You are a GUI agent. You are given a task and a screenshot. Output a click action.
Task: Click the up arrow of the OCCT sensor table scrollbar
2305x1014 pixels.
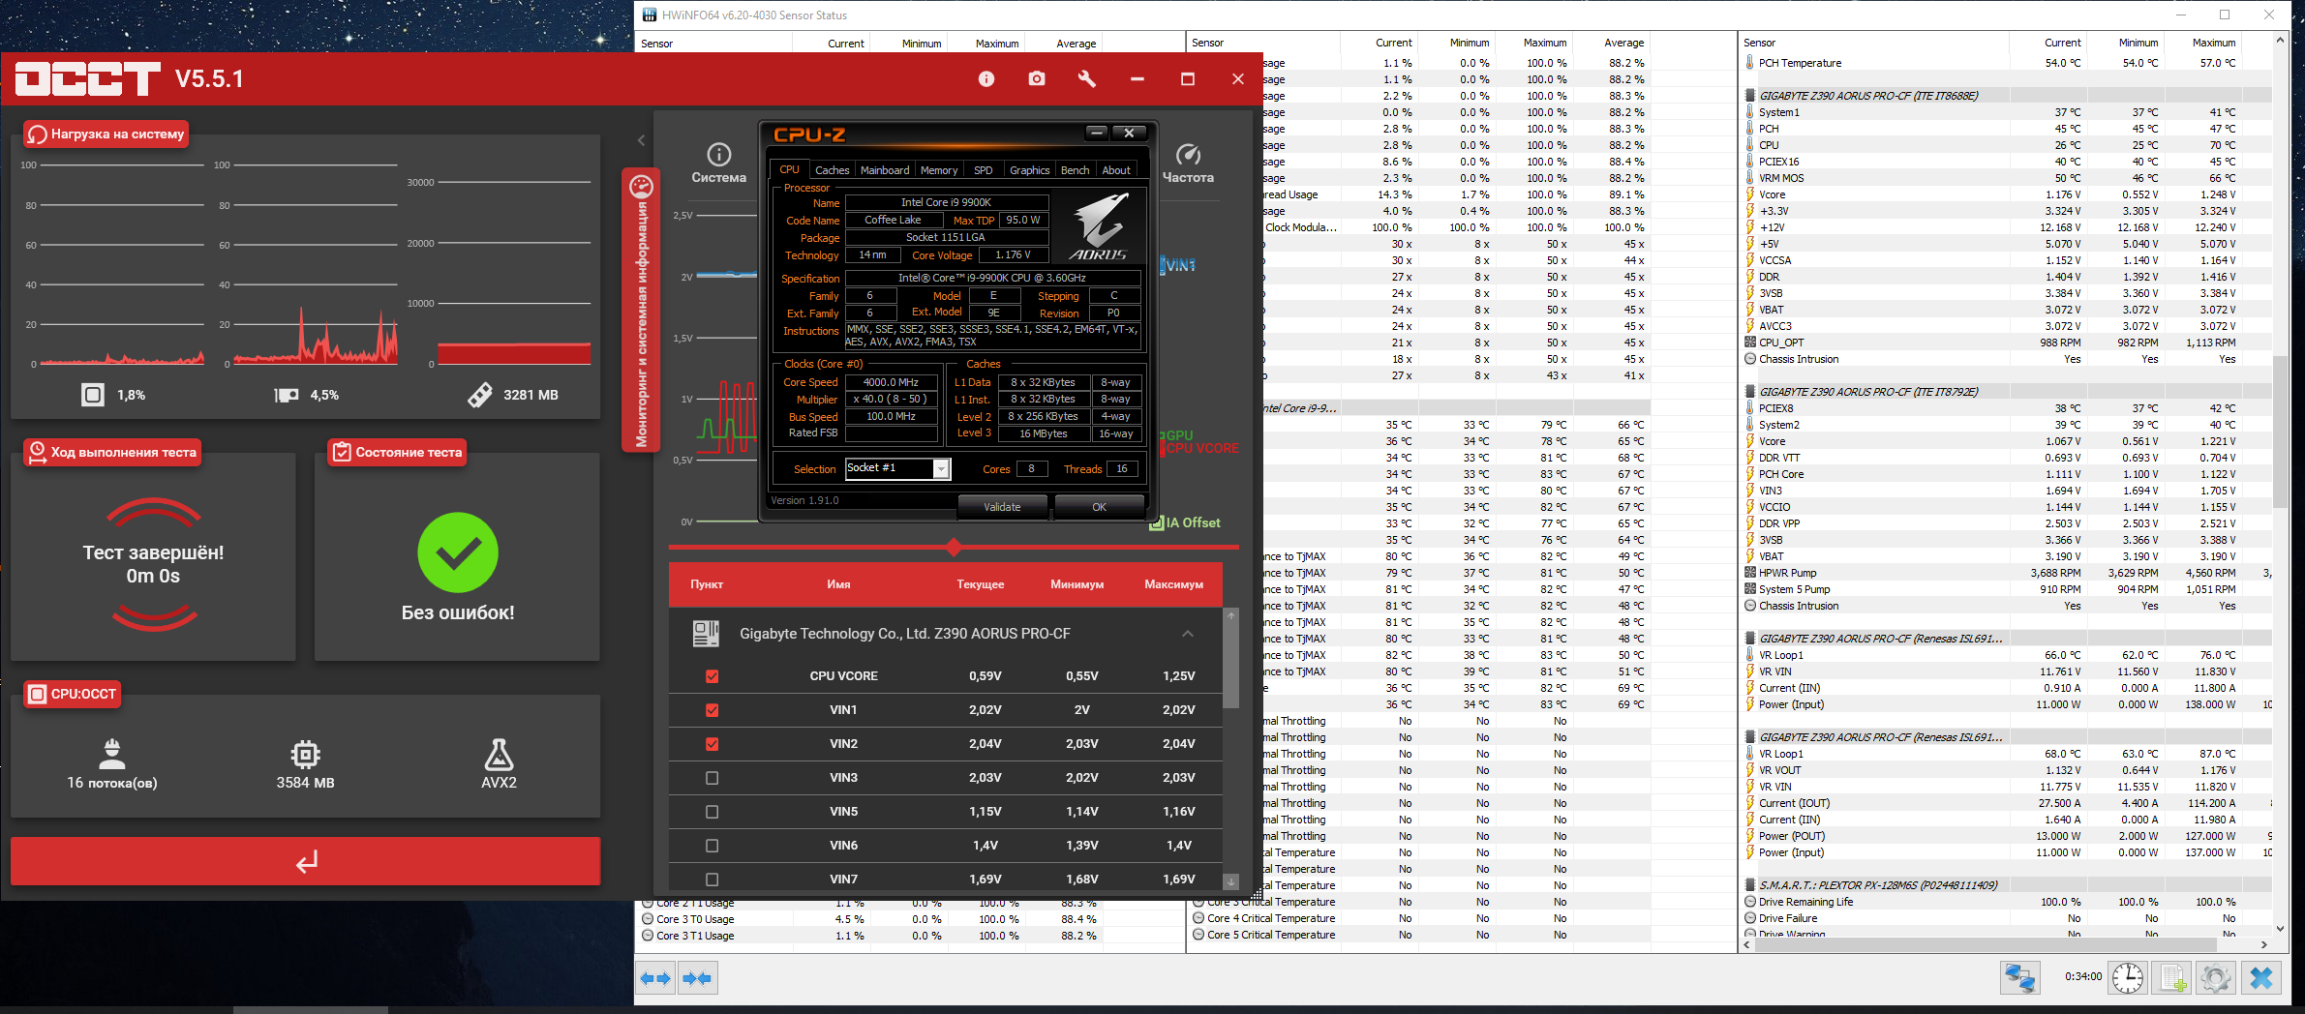click(1231, 615)
